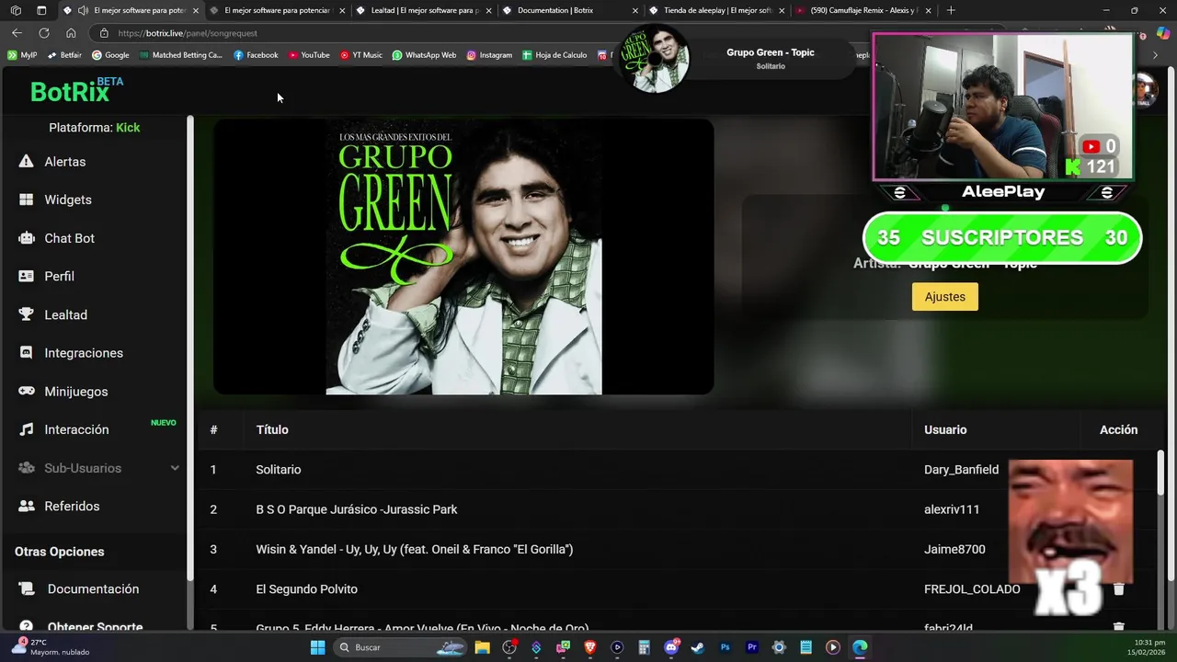
Task: Select the Lealtad trophy icon
Action: [26, 314]
